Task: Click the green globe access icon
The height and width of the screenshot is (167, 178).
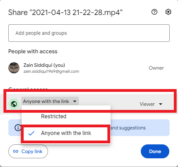Action: (14, 104)
